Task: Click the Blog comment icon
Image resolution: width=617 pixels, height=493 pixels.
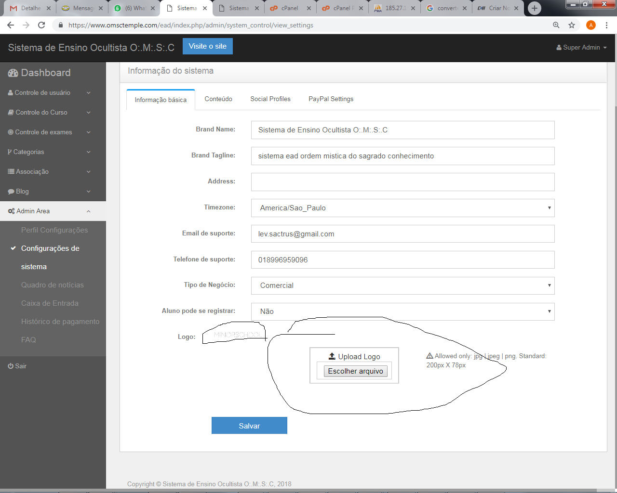Action: [x=11, y=191]
